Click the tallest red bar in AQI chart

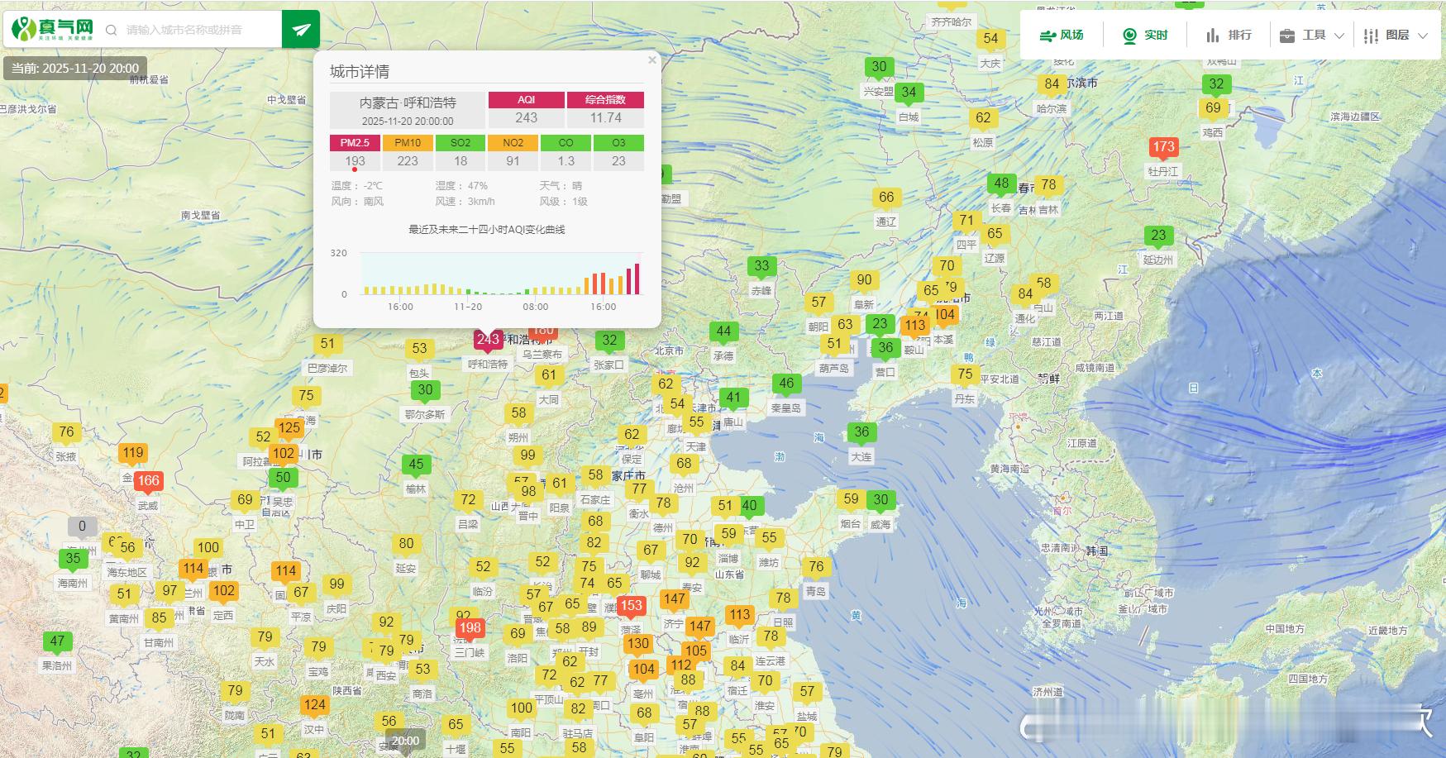tap(637, 279)
